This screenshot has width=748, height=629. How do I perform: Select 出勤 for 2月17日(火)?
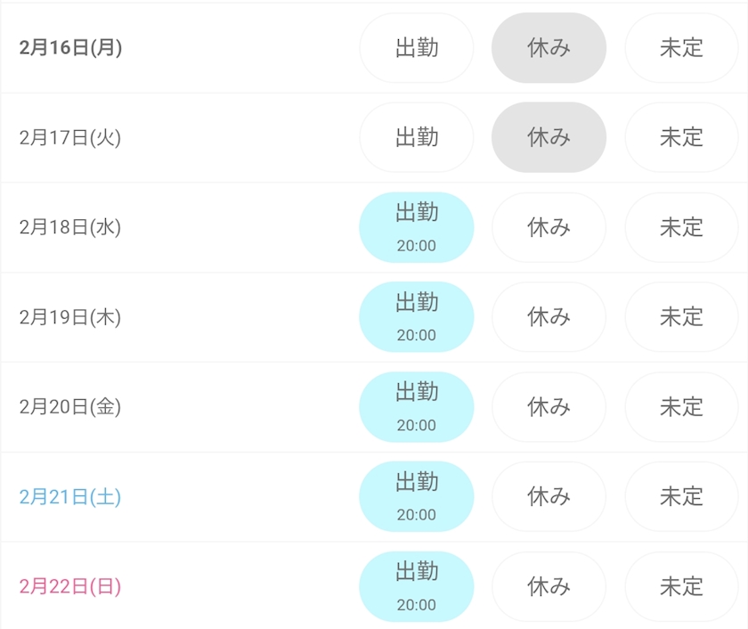pos(417,137)
